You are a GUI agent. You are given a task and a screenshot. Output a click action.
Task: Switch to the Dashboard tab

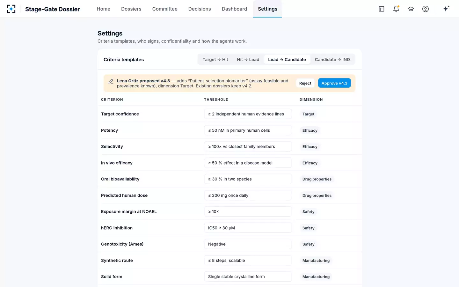point(234,9)
